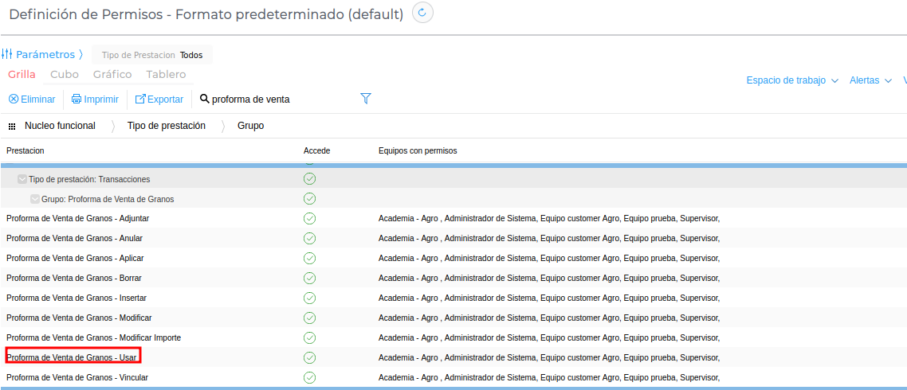The height and width of the screenshot is (390, 907).
Task: Collapse Grupo: Proforma de Venta de Granos
Action: pyautogui.click(x=35, y=199)
